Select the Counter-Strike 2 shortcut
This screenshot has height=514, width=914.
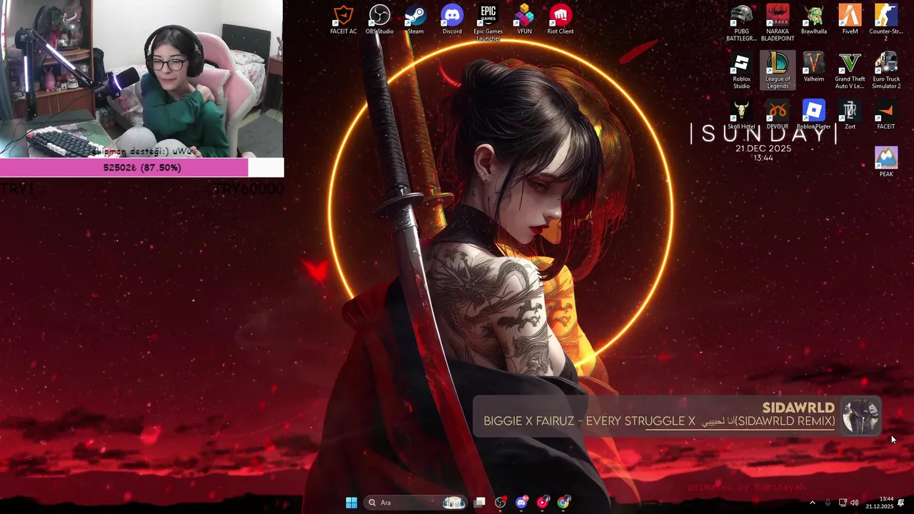(x=886, y=23)
